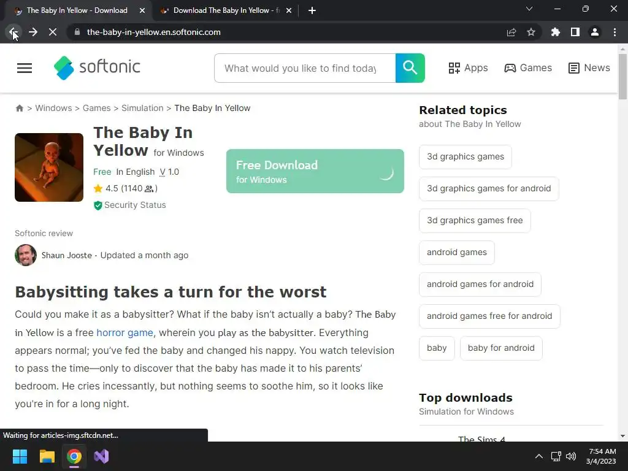Stop loading the page

[53, 32]
